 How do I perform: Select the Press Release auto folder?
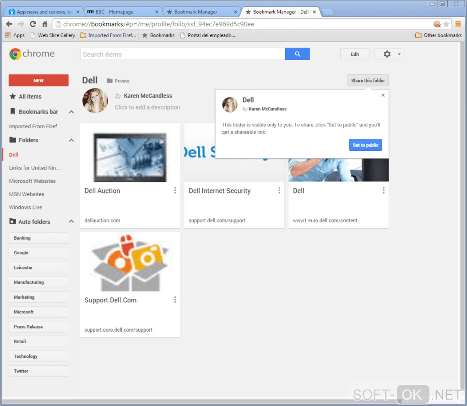[38, 327]
